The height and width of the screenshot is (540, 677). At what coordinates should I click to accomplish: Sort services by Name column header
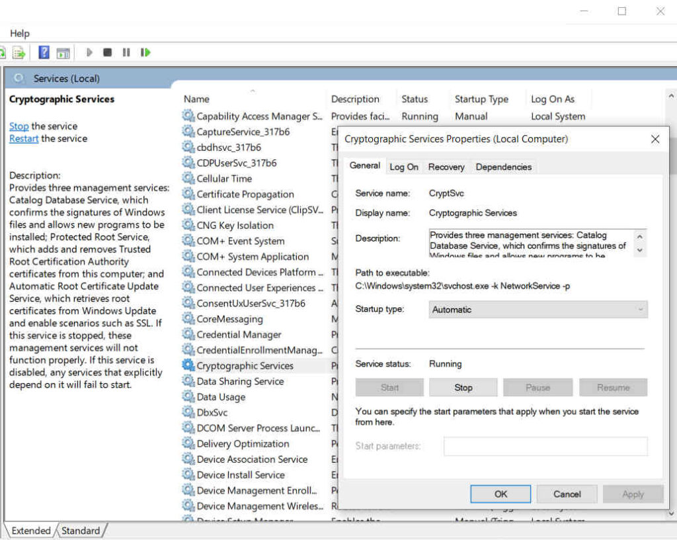[196, 99]
